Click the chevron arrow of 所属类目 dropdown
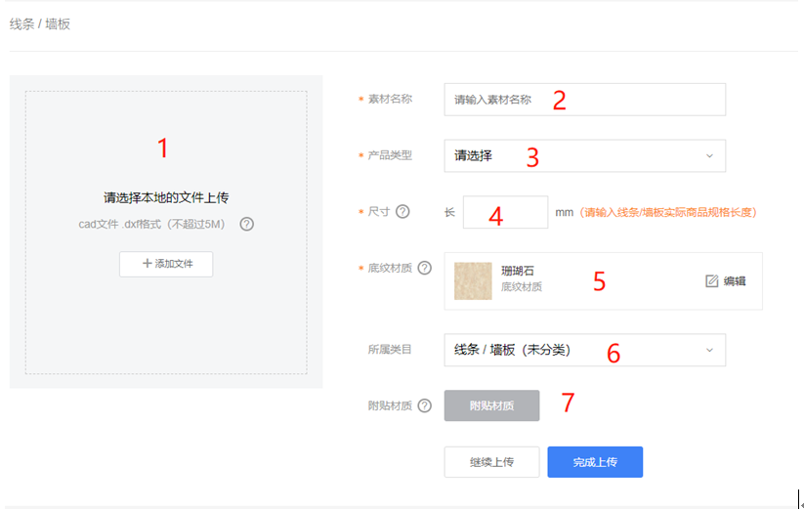Image resolution: width=804 pixels, height=510 pixels. 709,350
